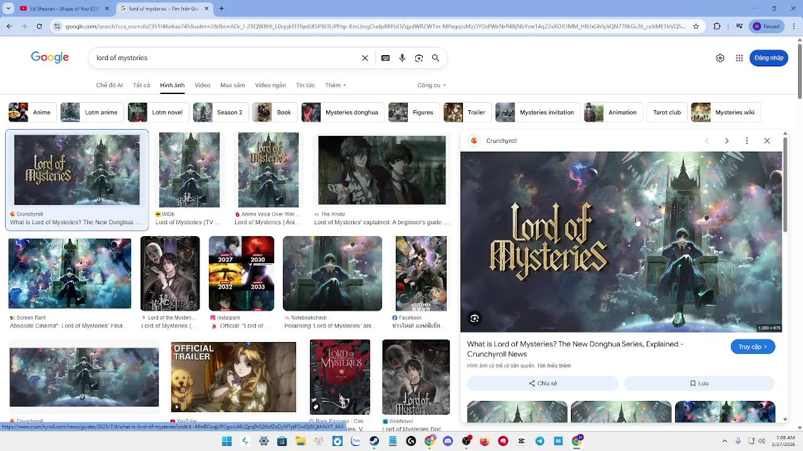Open the Tìm hiểu thêm link
Image resolution: width=803 pixels, height=451 pixels.
pos(554,366)
